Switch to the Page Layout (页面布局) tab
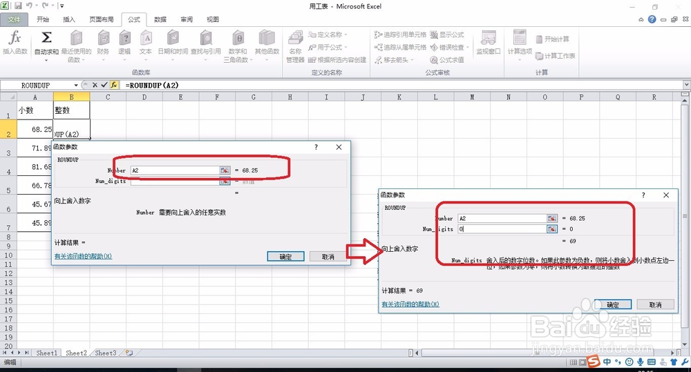 pos(102,19)
